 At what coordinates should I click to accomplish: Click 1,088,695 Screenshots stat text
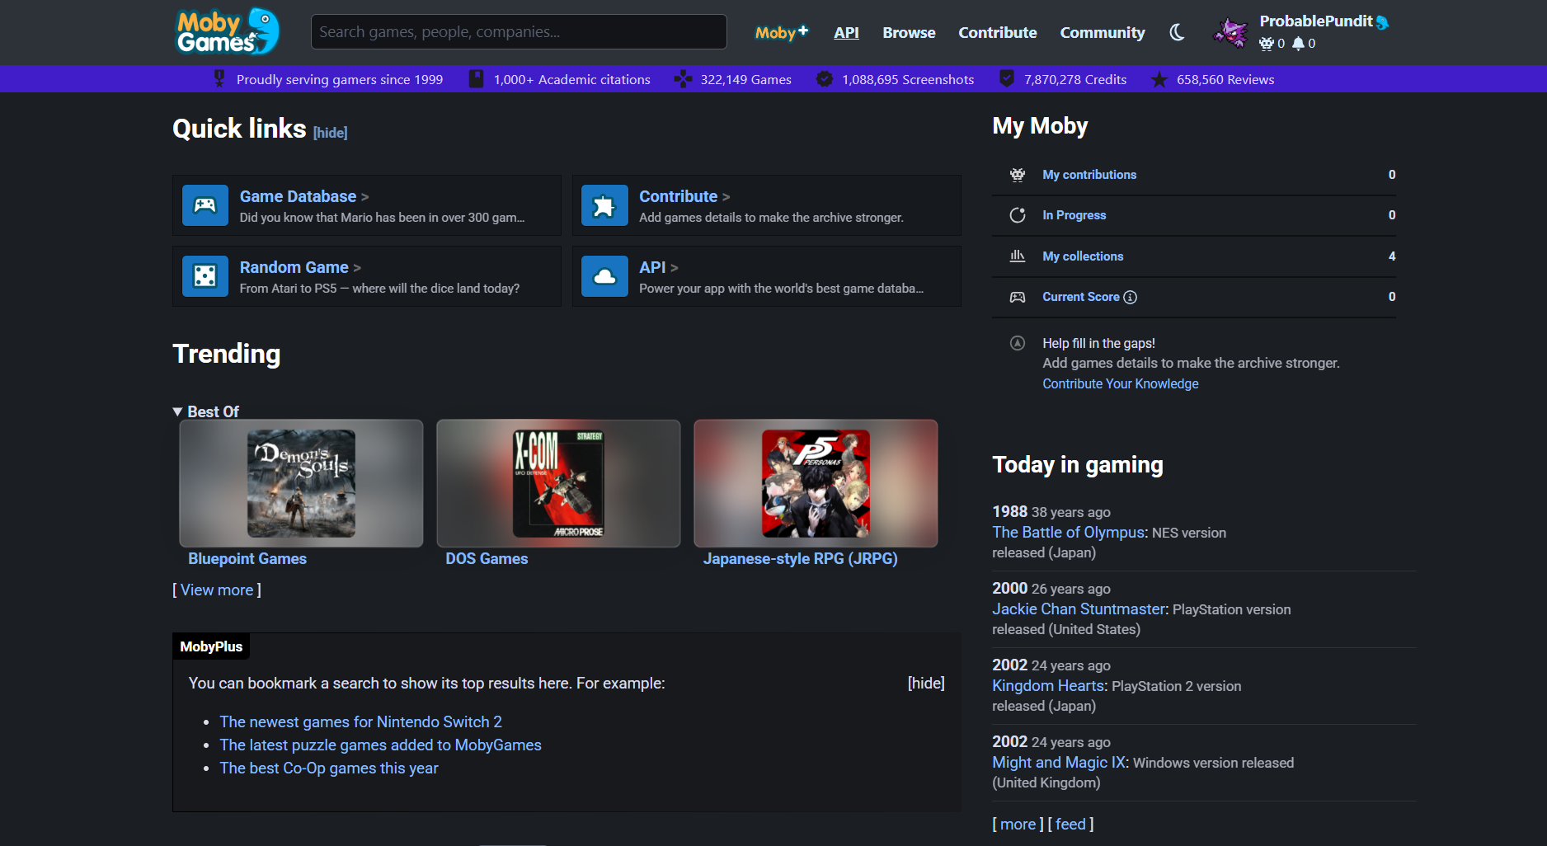[x=908, y=79]
